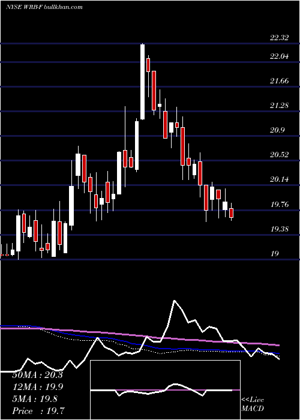
Task: Click the 19.76 price axis label
Action: (x=279, y=205)
